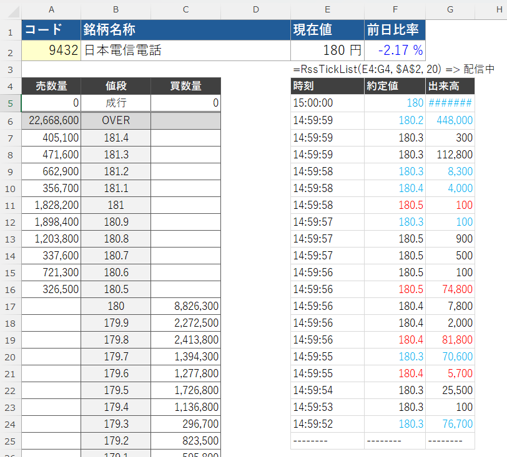The width and height of the screenshot is (507, 457).
Task: Click the 売数量 header cell
Action: (x=51, y=86)
